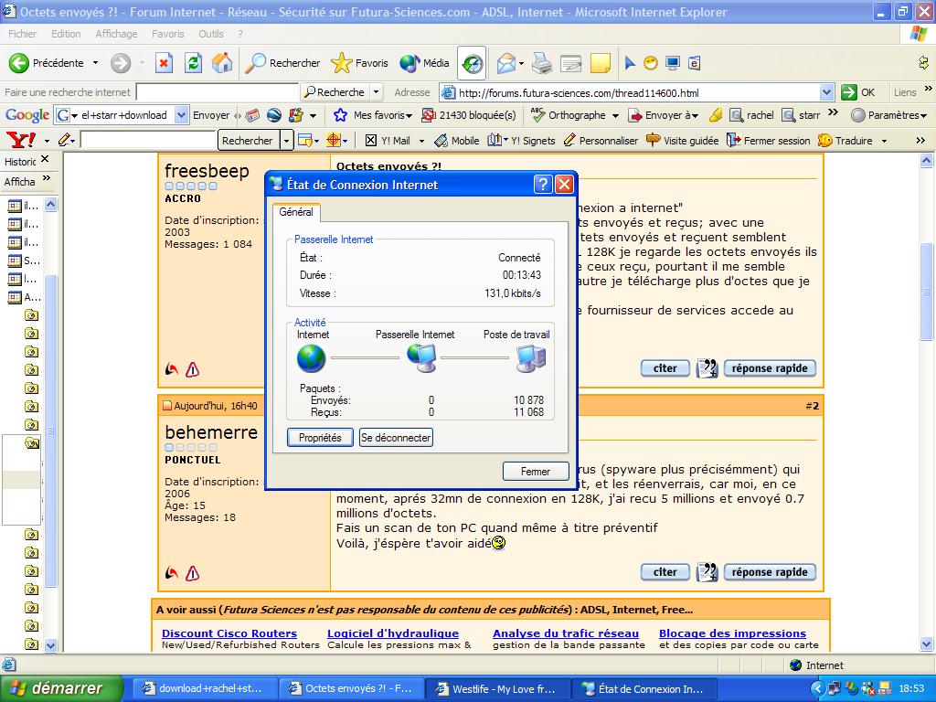Screen dimensions: 936x702
Task: Click the Se déconnecter button
Action: pyautogui.click(x=396, y=438)
